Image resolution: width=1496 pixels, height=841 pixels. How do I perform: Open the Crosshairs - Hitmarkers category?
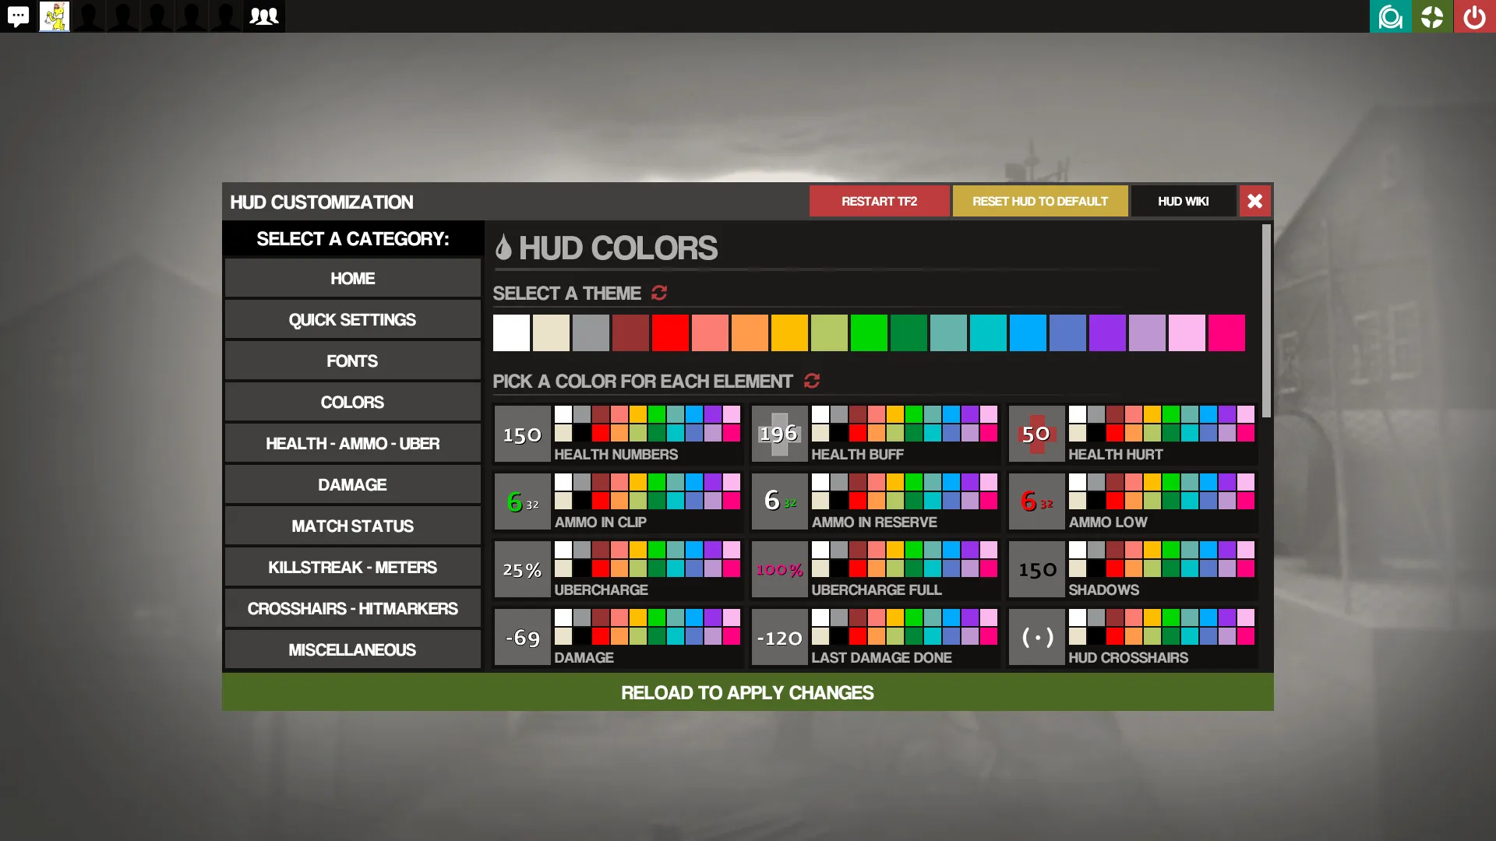point(352,608)
